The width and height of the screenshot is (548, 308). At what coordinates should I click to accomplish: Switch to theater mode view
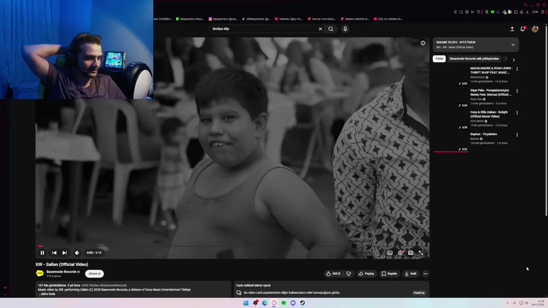411,253
